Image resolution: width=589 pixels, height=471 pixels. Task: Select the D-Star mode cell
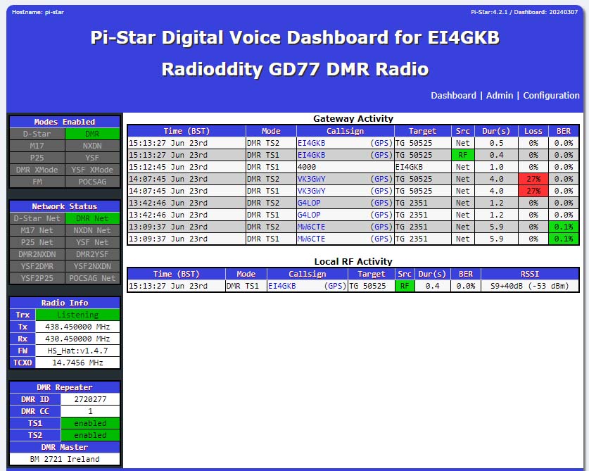[37, 134]
